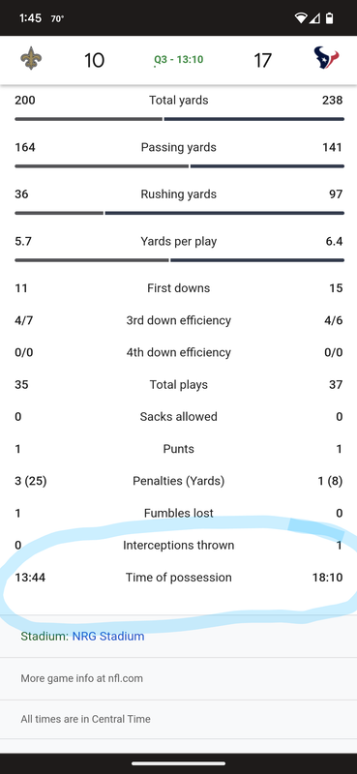The width and height of the screenshot is (357, 774).
Task: Tap the Texans score of 17
Action: pyautogui.click(x=262, y=60)
